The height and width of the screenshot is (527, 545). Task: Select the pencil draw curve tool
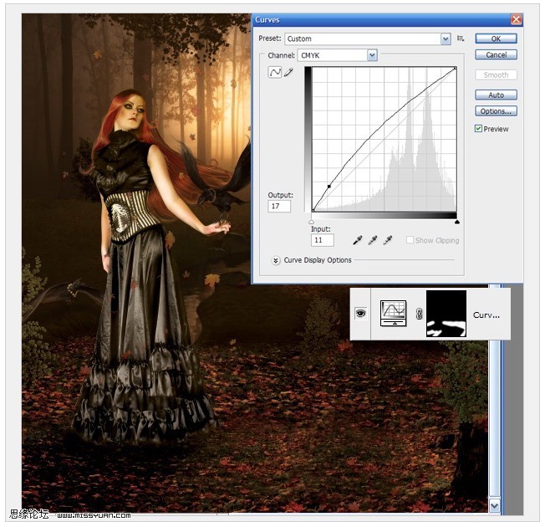pos(288,72)
